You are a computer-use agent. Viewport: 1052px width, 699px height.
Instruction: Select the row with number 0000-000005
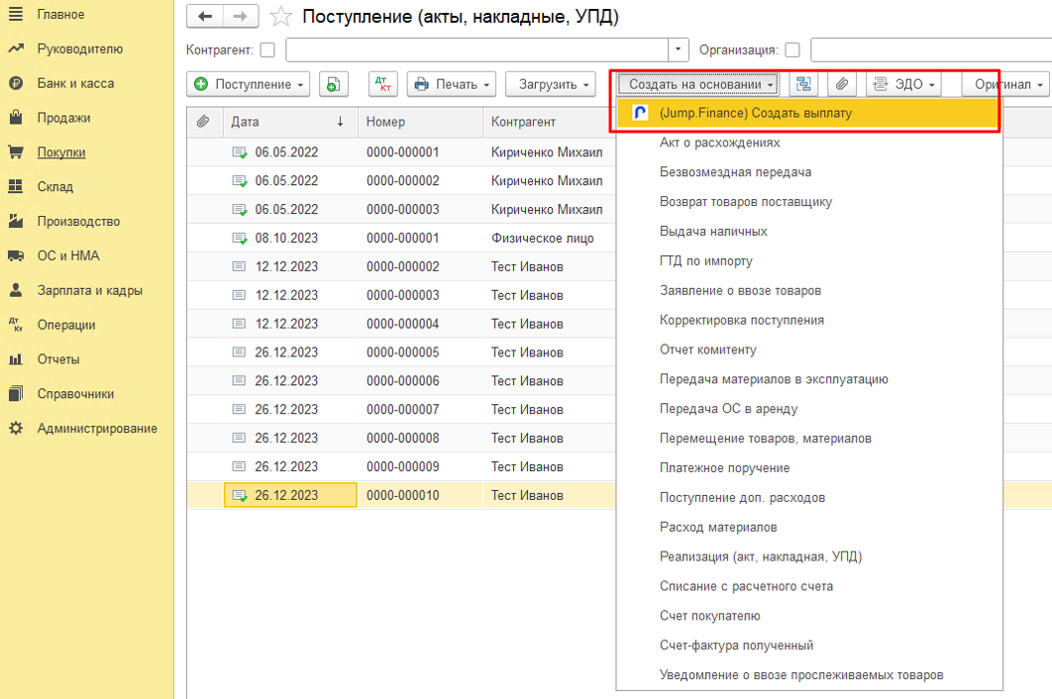[402, 352]
